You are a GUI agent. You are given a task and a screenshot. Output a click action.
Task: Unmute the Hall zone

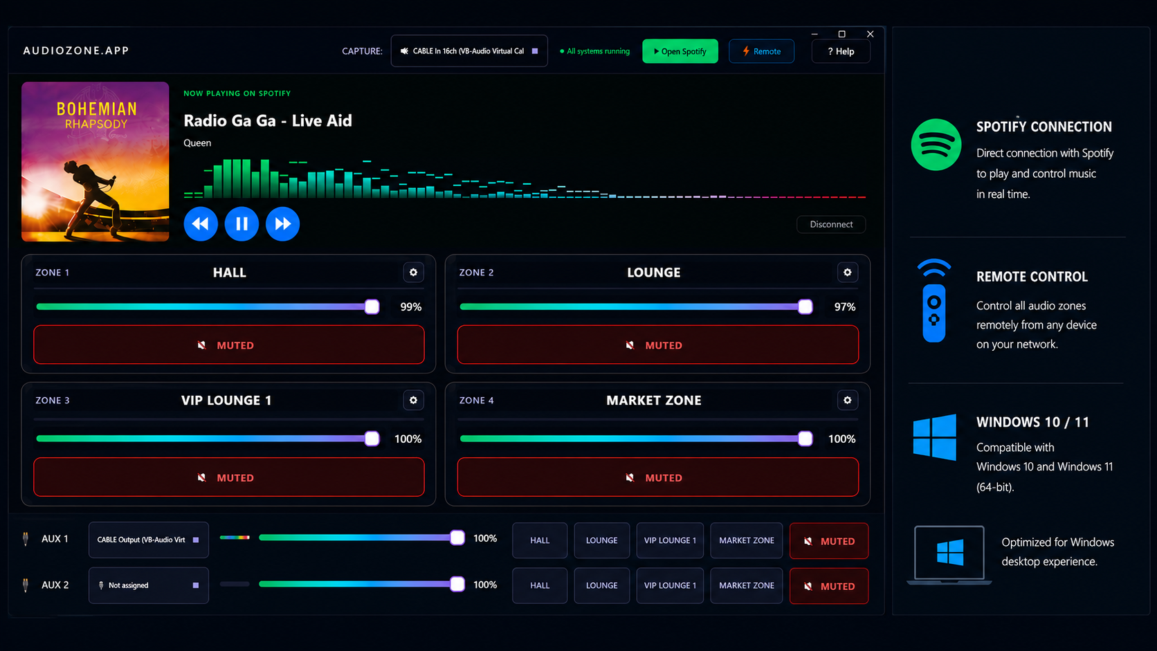tap(228, 345)
